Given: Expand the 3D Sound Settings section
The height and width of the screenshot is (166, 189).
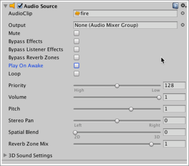Looking at the screenshot, I should 5,155.
